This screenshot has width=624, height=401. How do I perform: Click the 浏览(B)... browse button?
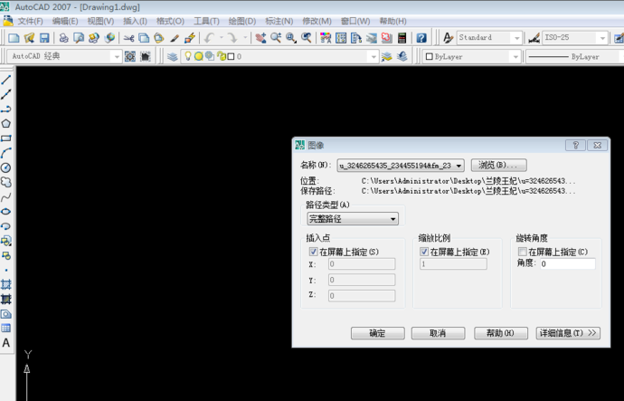click(498, 165)
